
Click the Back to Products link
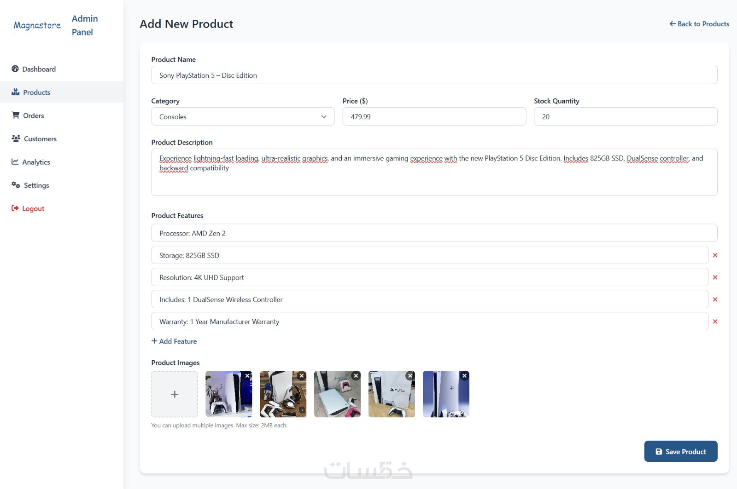[x=699, y=24]
